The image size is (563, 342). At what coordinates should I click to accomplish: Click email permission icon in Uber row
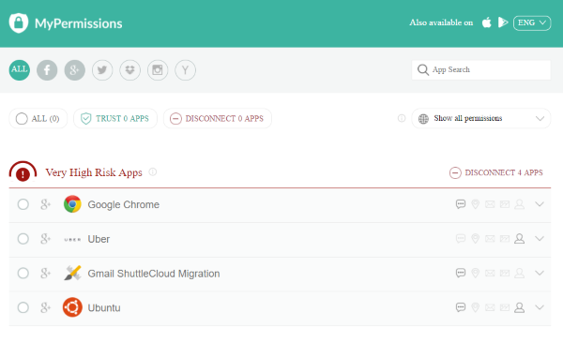click(490, 239)
